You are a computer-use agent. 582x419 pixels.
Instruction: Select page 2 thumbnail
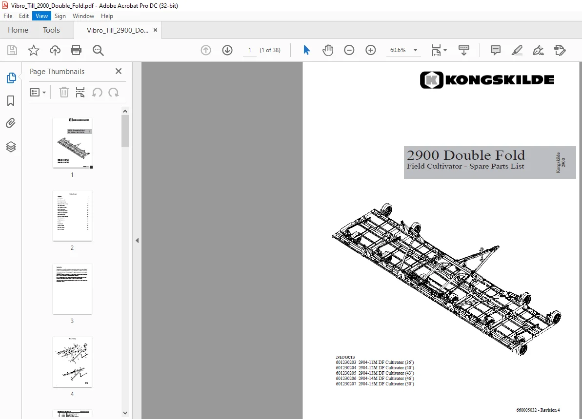[x=72, y=215]
